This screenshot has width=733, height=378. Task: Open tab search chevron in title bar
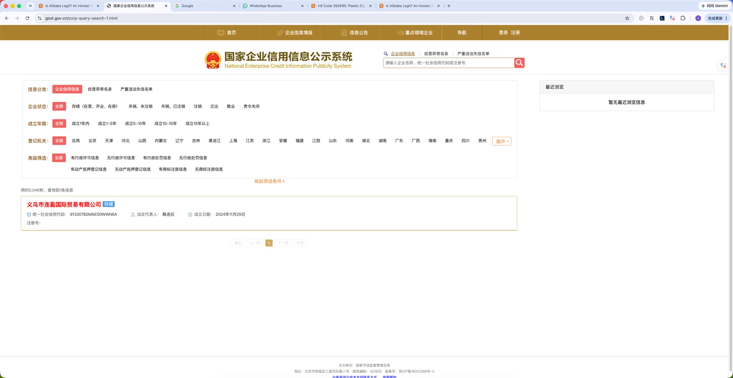30,6
